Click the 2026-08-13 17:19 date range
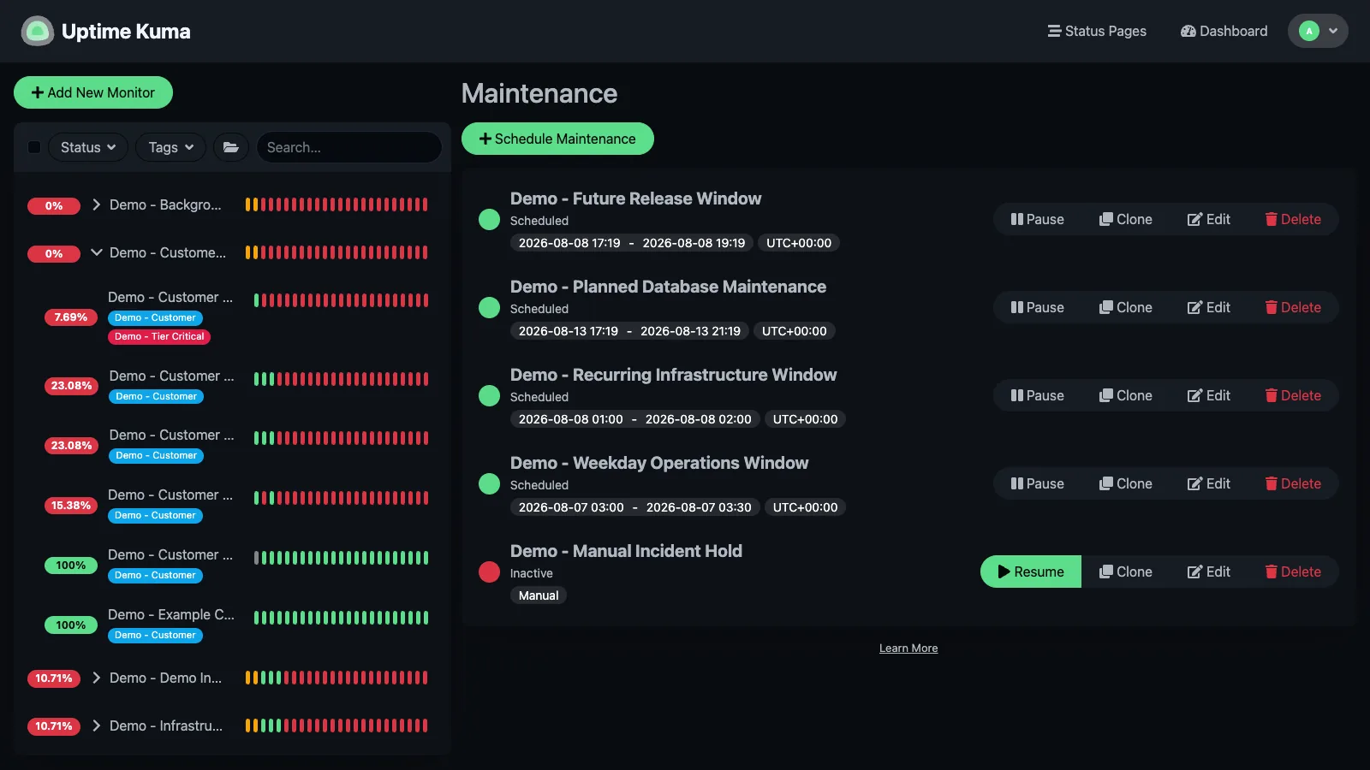 point(629,331)
